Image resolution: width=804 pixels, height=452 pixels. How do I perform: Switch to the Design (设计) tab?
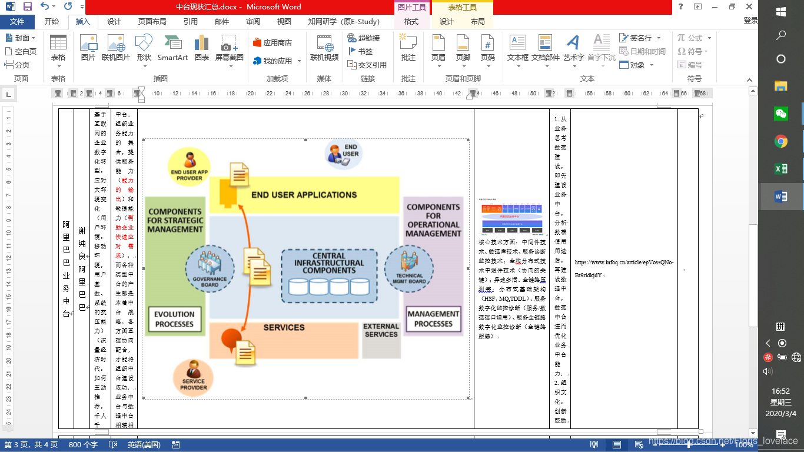(x=114, y=21)
